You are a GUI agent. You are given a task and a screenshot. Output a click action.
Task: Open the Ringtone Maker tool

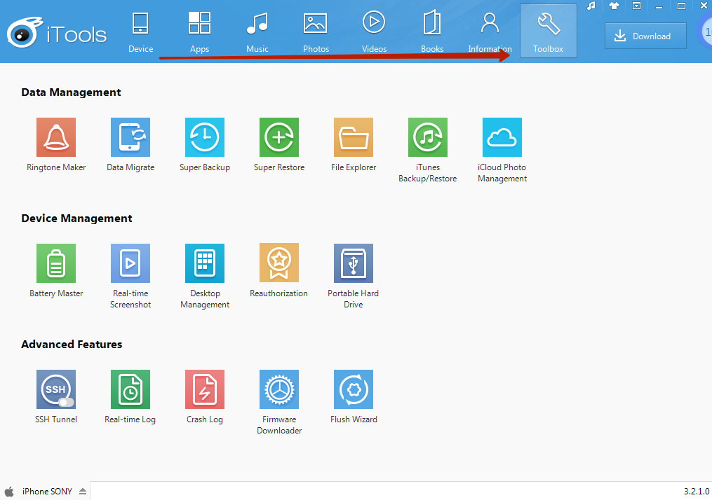click(x=56, y=137)
